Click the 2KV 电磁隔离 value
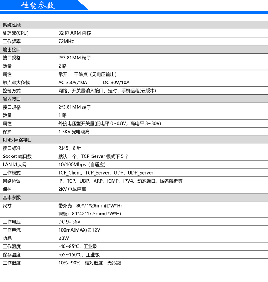This screenshot has height=282, width=268. pos(72,189)
